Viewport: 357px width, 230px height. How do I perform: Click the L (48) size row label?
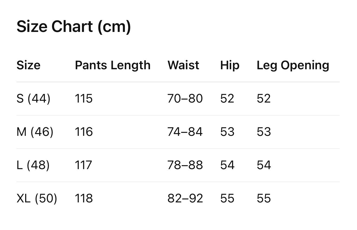tap(33, 165)
